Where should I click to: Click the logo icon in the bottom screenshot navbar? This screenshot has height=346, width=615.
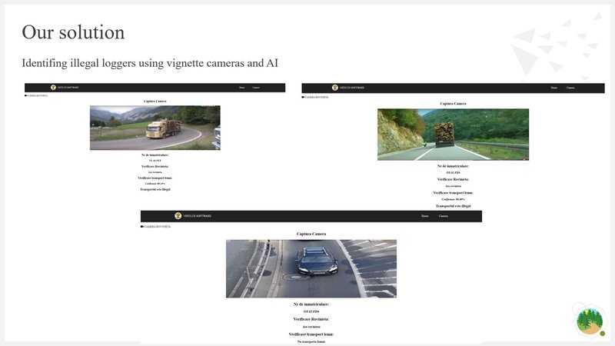click(178, 216)
